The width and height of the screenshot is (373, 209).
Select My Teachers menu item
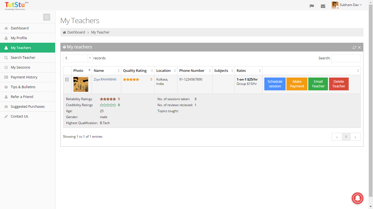[28, 48]
